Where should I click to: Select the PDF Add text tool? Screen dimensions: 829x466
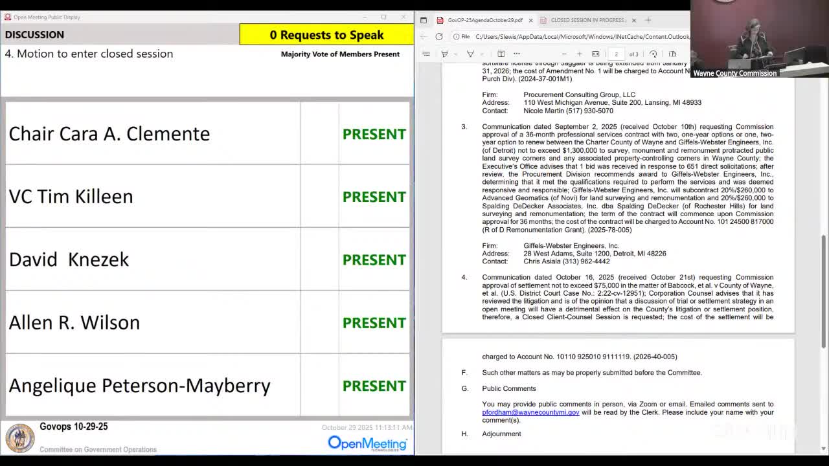coord(501,54)
